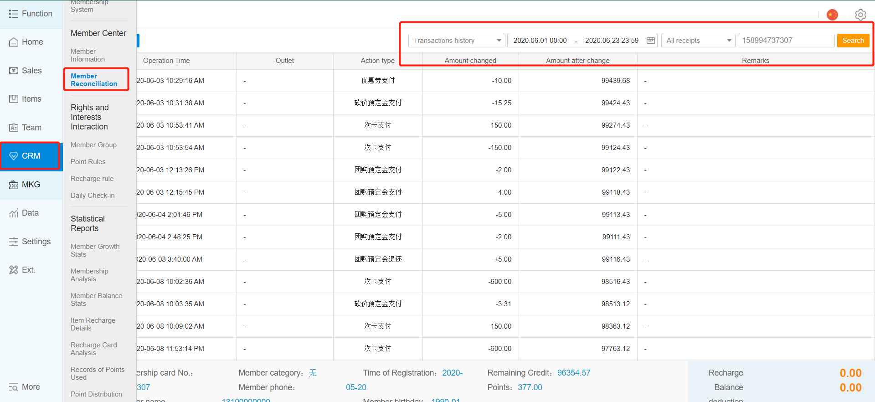Select the CRM module

point(31,156)
